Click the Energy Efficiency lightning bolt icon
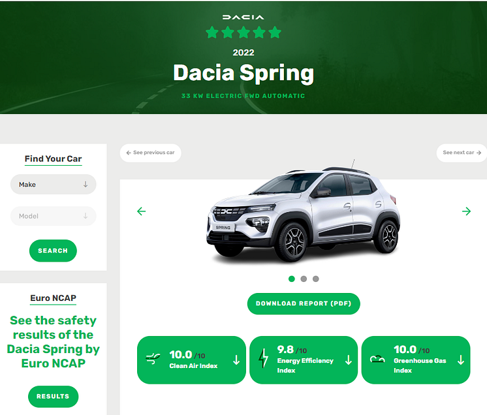 (x=263, y=358)
